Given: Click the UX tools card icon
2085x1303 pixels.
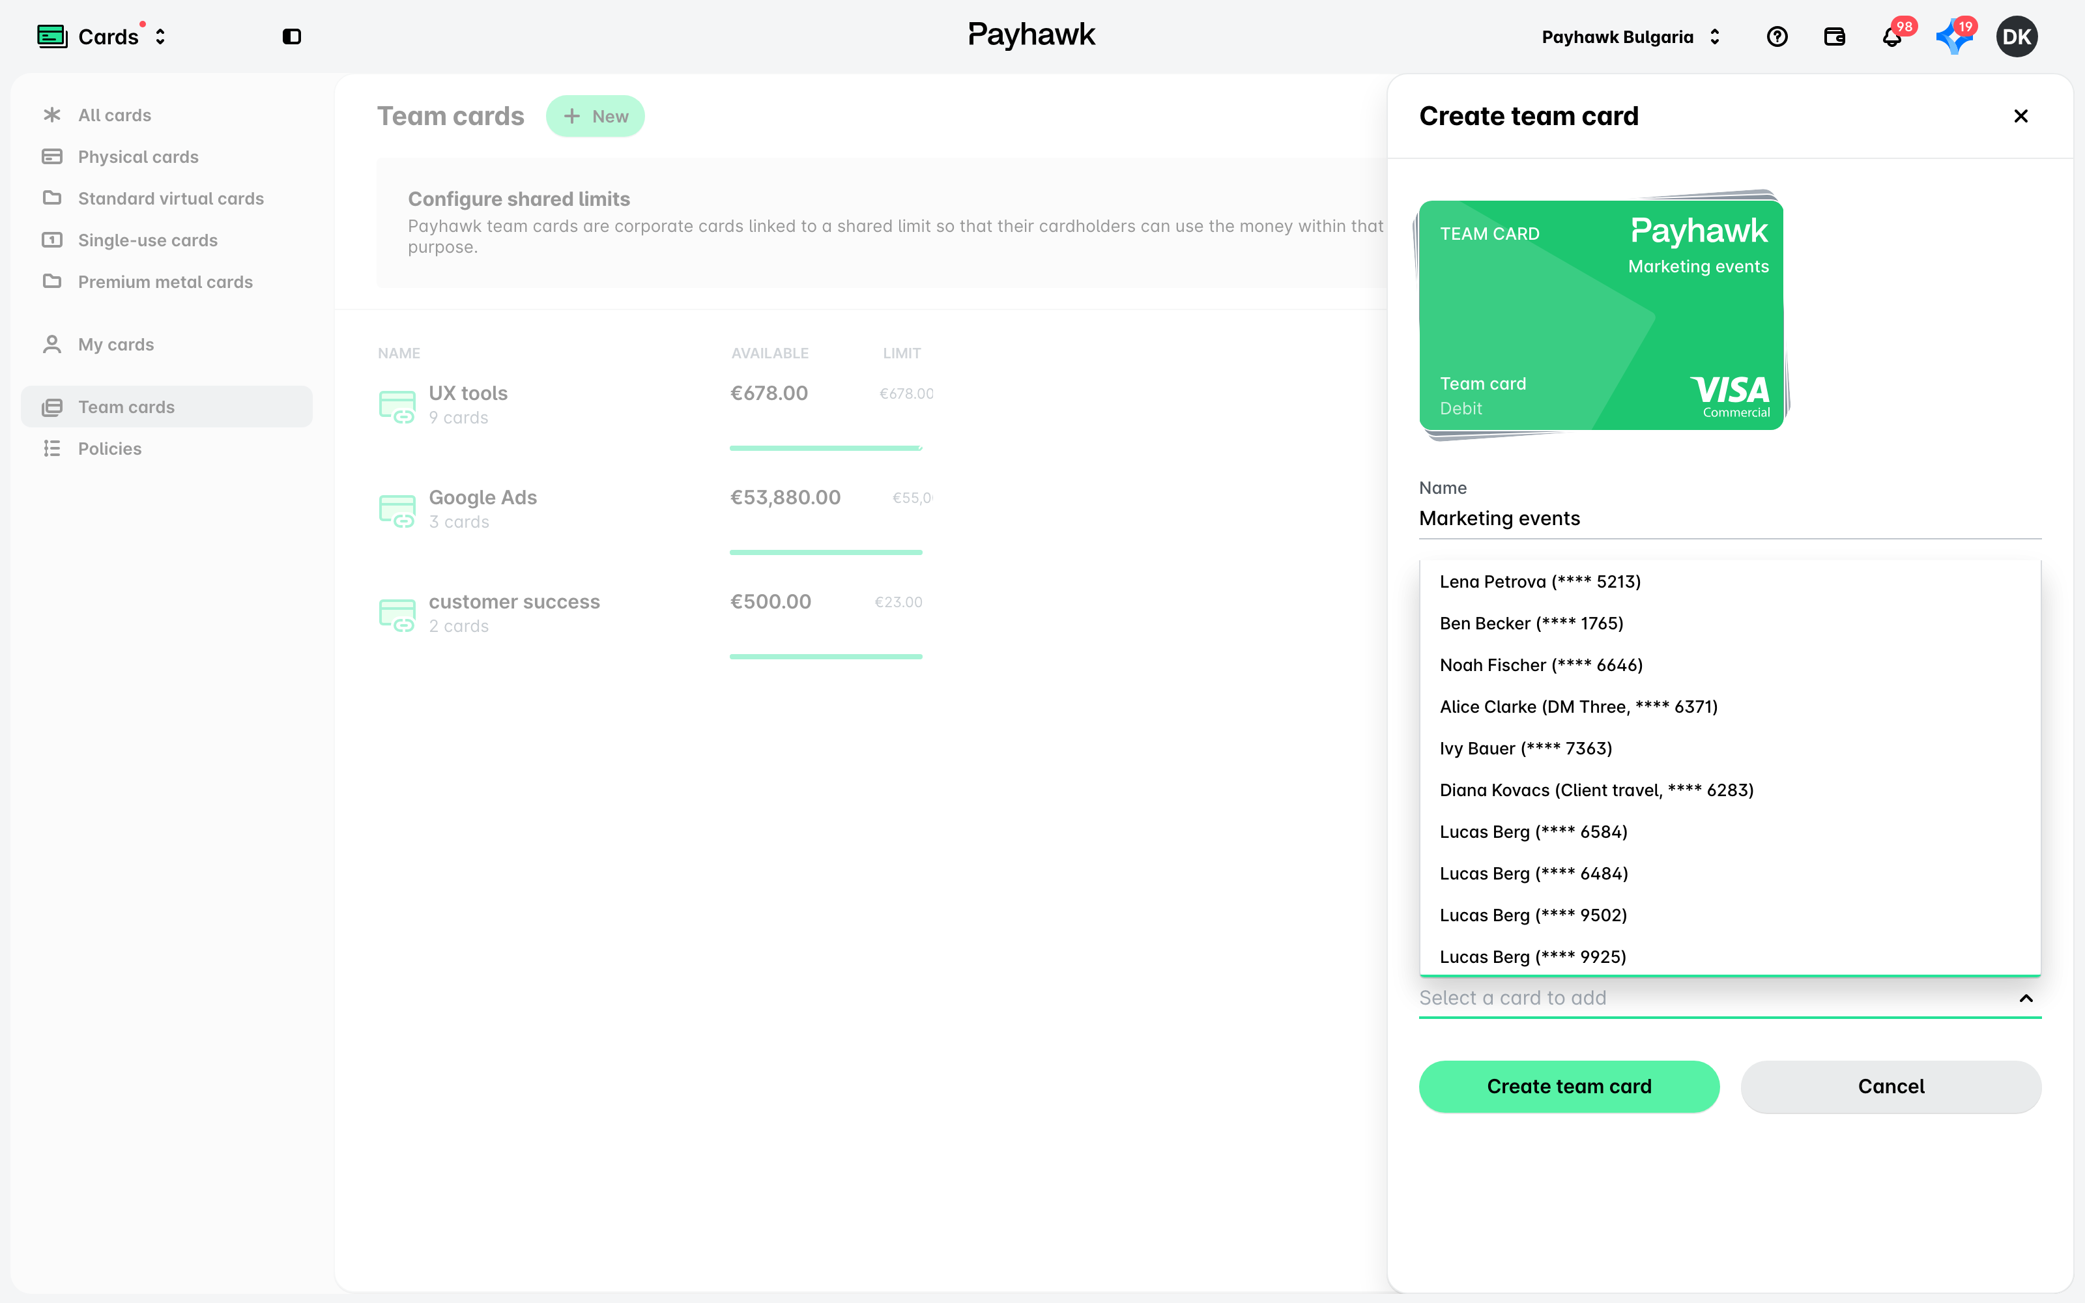Looking at the screenshot, I should tap(397, 406).
